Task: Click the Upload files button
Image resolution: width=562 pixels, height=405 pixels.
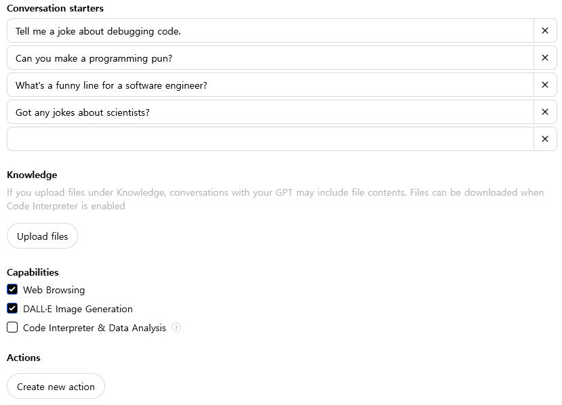Action: 43,236
